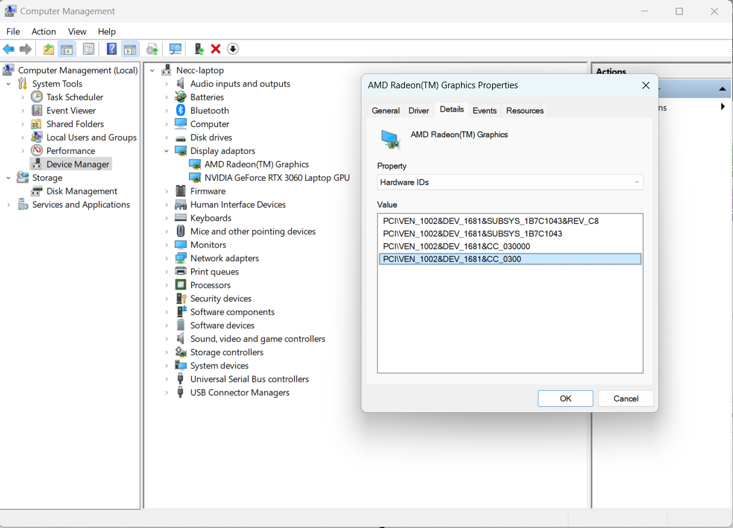
Task: Select Device Manager in the left tree
Action: [x=78, y=164]
